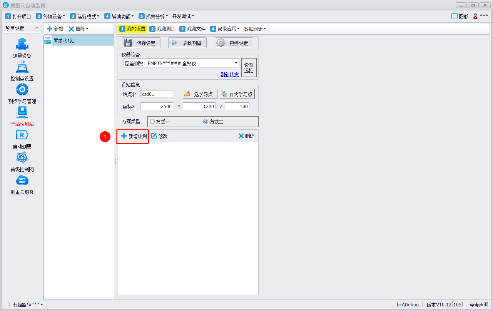Click the 控制点设置 sidebar icon
This screenshot has height=311, width=493.
[22, 67]
